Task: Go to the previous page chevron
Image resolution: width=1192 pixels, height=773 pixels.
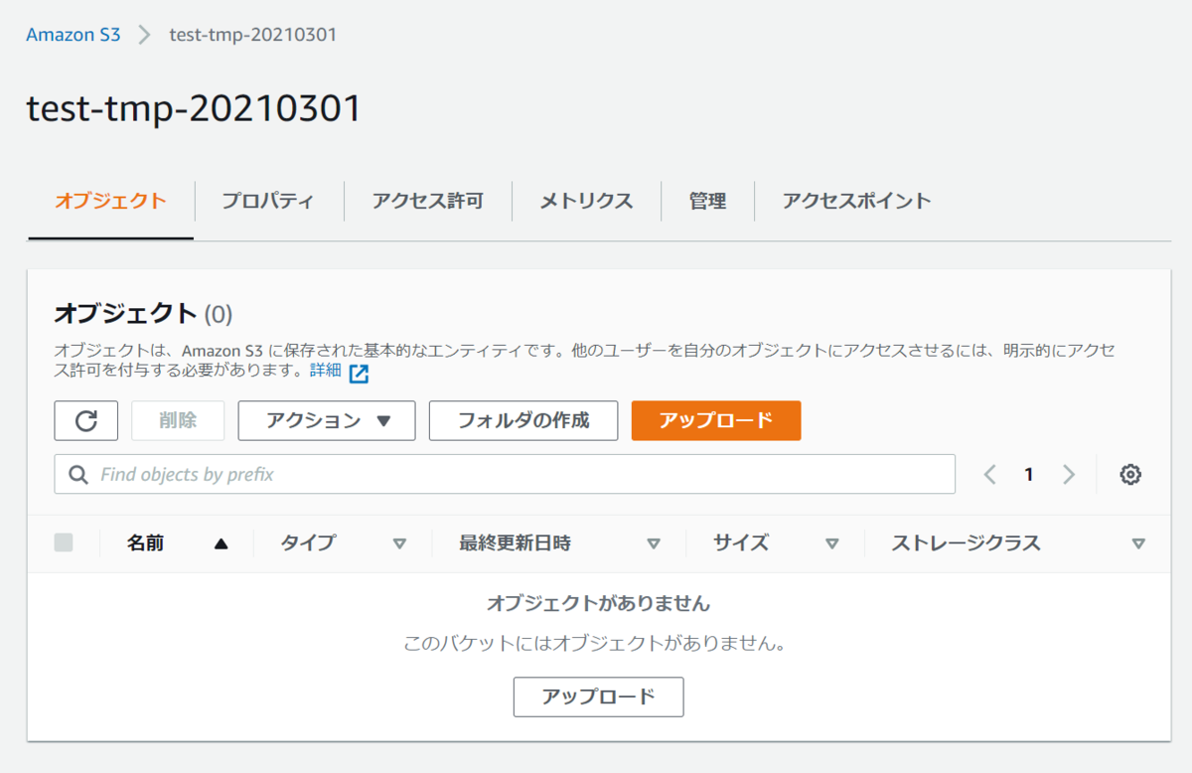Action: tap(989, 474)
